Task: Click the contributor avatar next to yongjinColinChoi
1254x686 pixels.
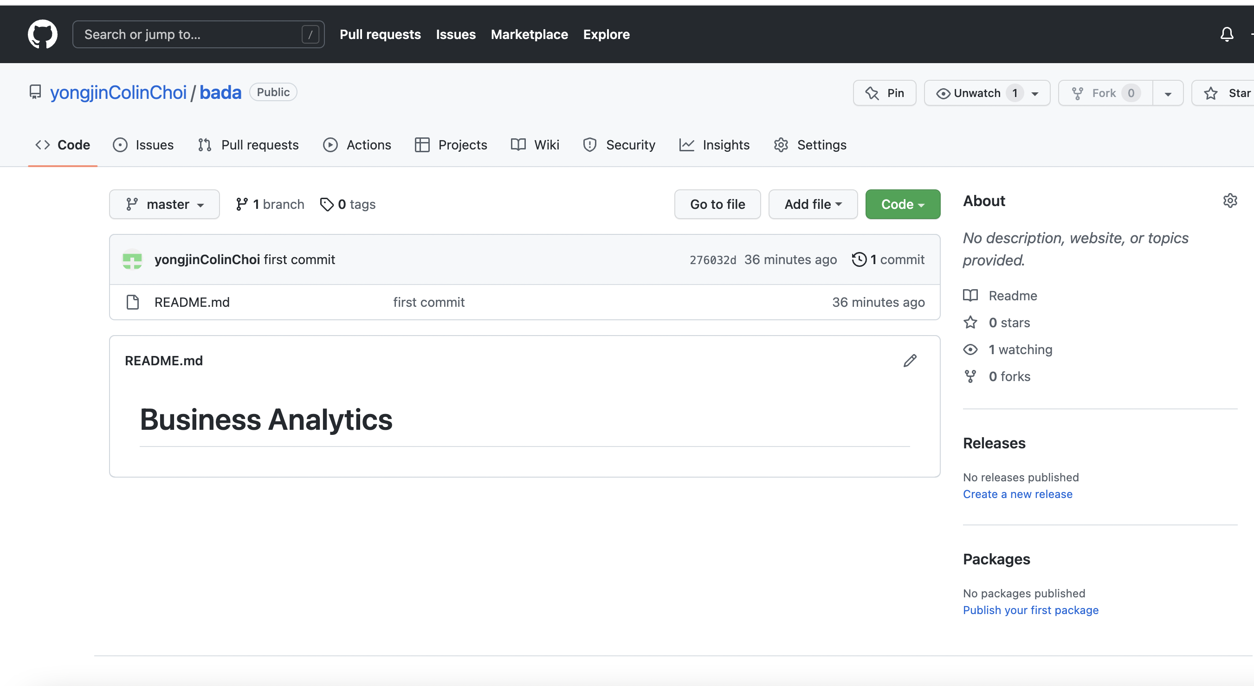Action: pyautogui.click(x=132, y=259)
